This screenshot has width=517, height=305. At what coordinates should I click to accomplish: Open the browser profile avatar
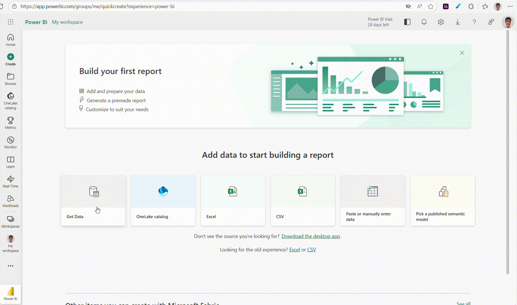(498, 6)
